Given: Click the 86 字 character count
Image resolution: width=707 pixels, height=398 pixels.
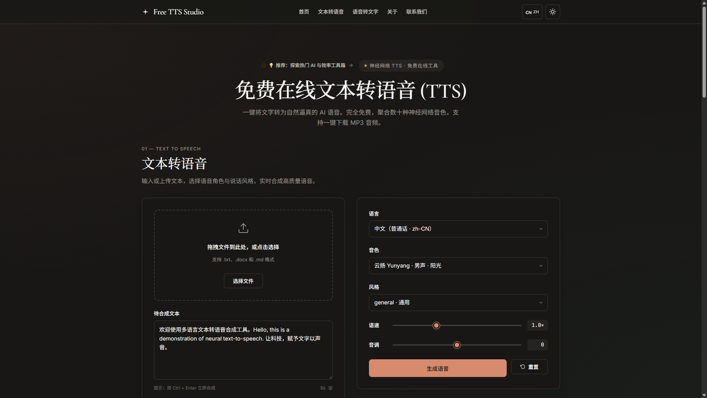Looking at the screenshot, I should 326,388.
